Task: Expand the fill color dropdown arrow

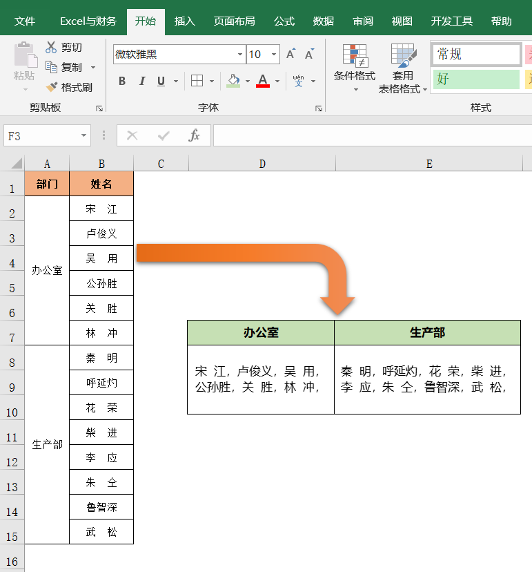Action: [248, 81]
